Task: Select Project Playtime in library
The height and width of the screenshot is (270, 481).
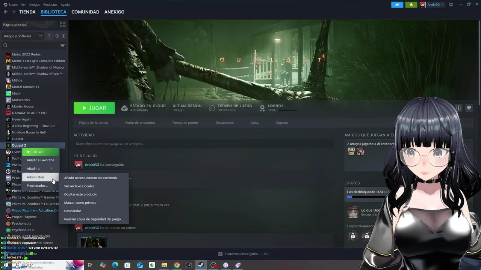Action: 24,217
